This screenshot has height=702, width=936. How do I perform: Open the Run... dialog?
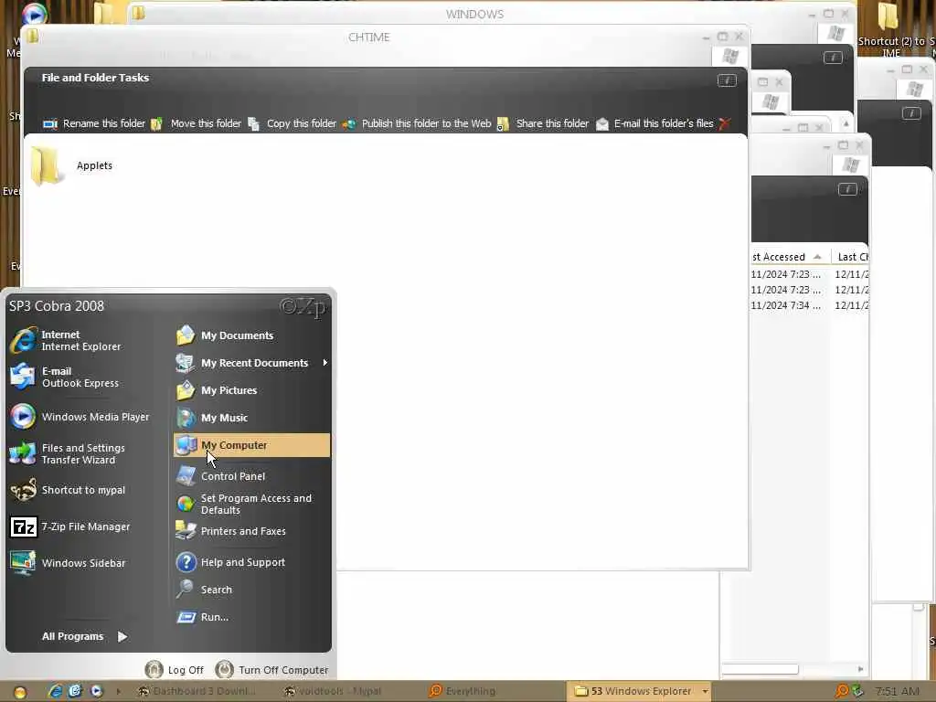tap(251, 617)
